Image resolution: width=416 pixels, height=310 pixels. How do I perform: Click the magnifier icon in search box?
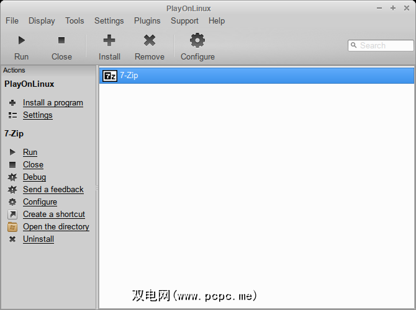[354, 45]
